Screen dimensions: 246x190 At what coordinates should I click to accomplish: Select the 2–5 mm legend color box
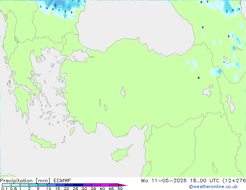(x=33, y=185)
